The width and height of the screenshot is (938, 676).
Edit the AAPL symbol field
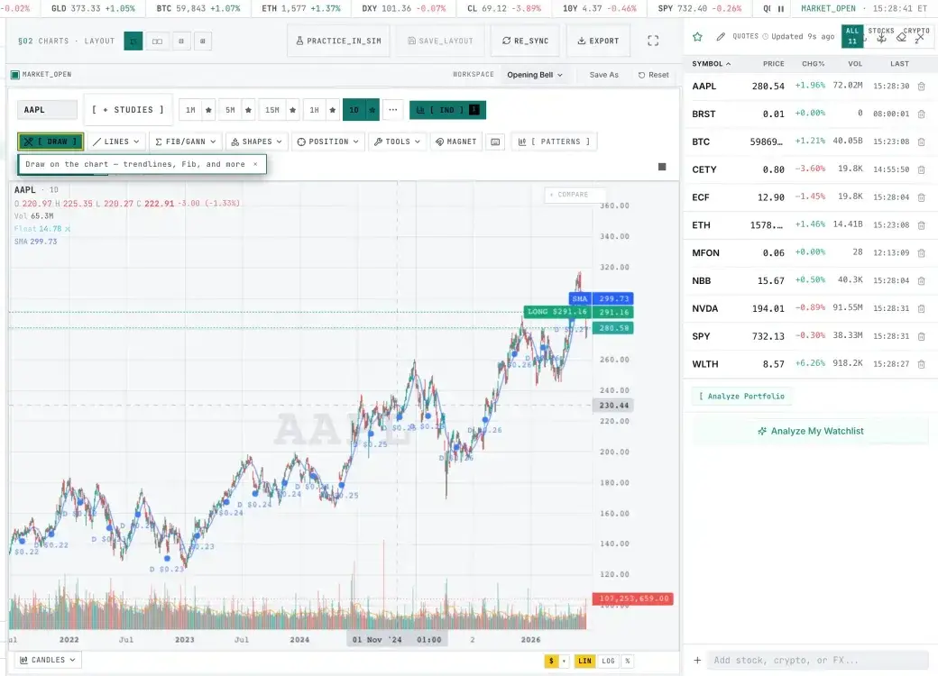point(47,110)
